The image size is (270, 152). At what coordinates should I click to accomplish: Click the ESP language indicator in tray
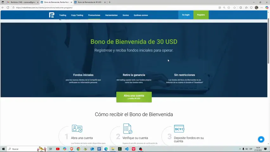tap(251, 149)
